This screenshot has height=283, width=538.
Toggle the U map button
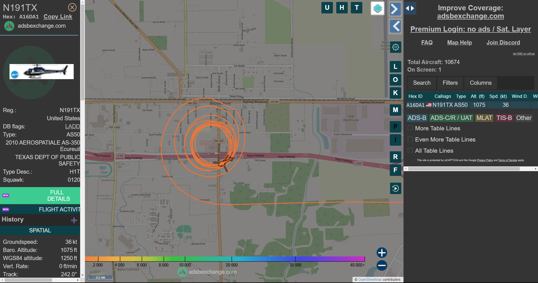tap(327, 8)
